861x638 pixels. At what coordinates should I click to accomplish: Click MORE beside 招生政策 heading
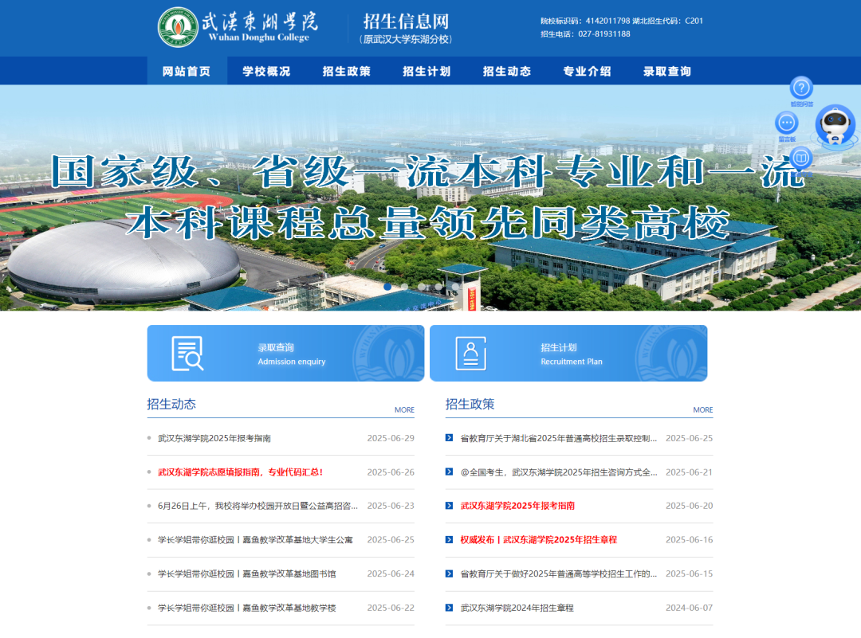703,409
